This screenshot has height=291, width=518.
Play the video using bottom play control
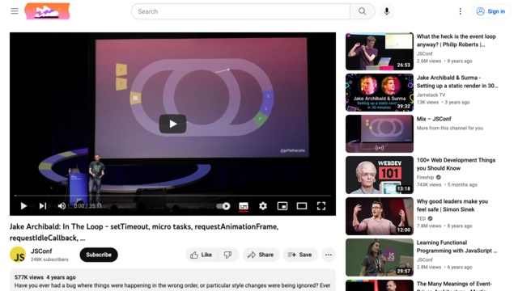(23, 206)
